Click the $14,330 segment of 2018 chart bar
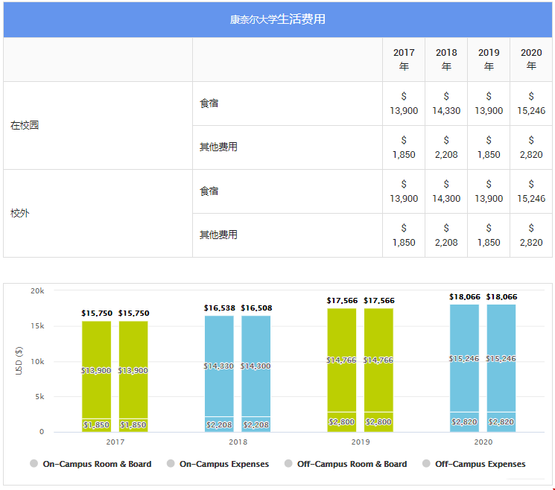 pos(219,366)
